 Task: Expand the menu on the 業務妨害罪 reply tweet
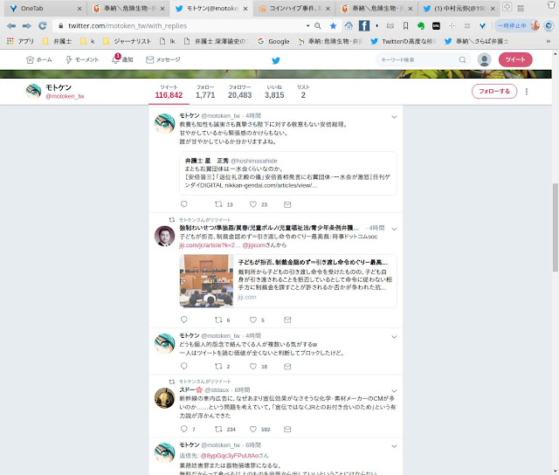[x=394, y=446]
